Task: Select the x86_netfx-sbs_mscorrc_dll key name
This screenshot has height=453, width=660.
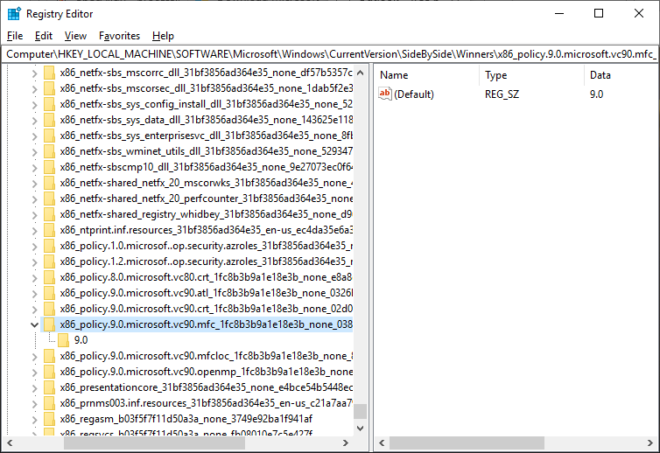Action: [206, 73]
